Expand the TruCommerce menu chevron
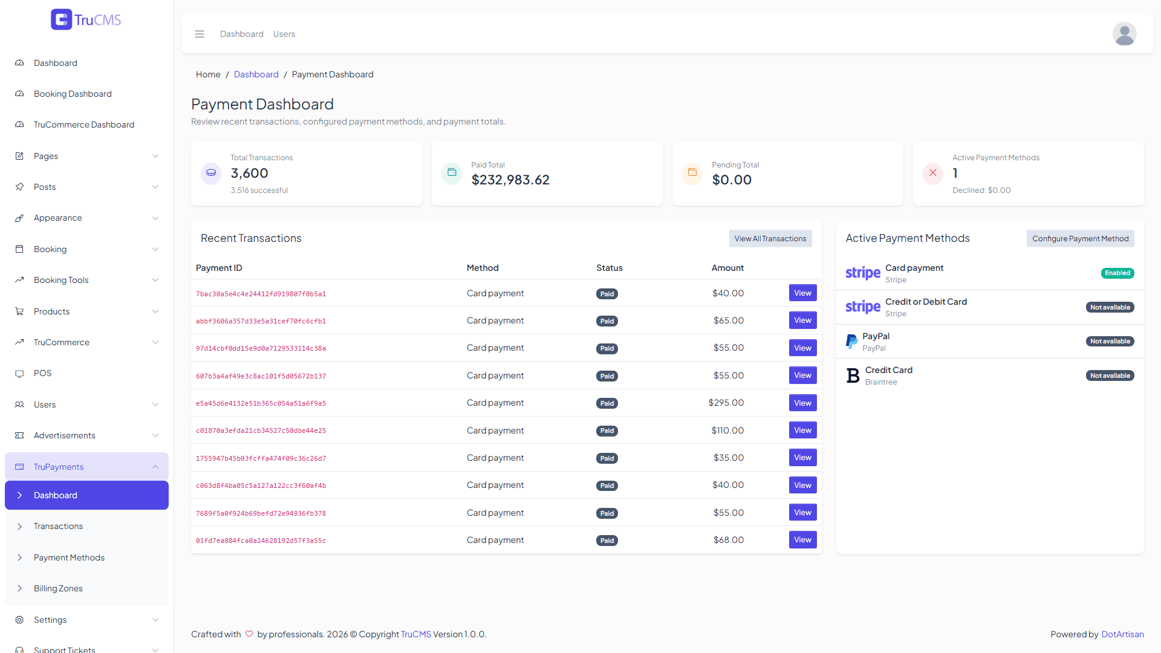Image resolution: width=1161 pixels, height=653 pixels. pos(155,342)
